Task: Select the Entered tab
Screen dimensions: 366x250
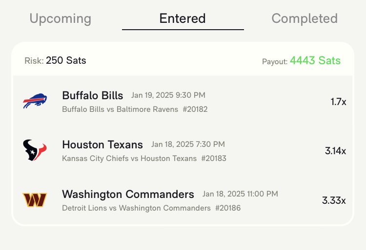Action: tap(183, 19)
